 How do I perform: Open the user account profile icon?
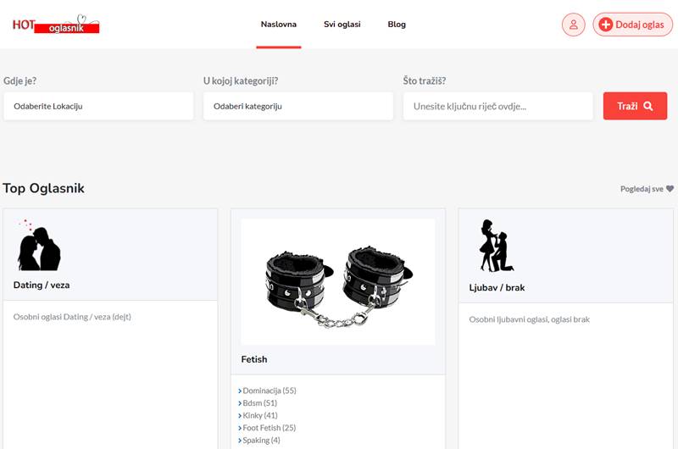[573, 25]
